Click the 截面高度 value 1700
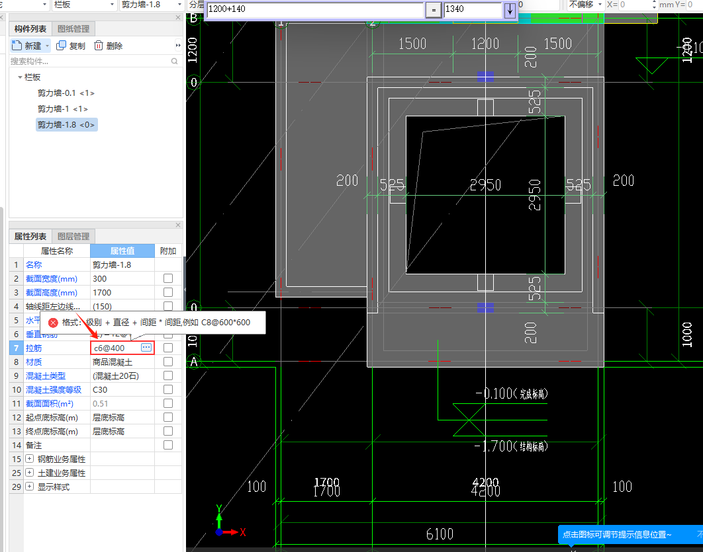Screen dimensions: 703x552 pyautogui.click(x=122, y=292)
